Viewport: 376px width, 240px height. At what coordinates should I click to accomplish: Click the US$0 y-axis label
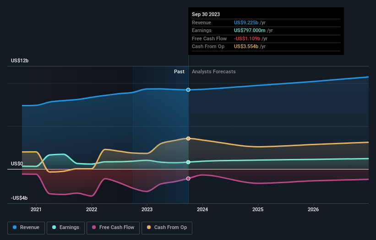click(17, 164)
